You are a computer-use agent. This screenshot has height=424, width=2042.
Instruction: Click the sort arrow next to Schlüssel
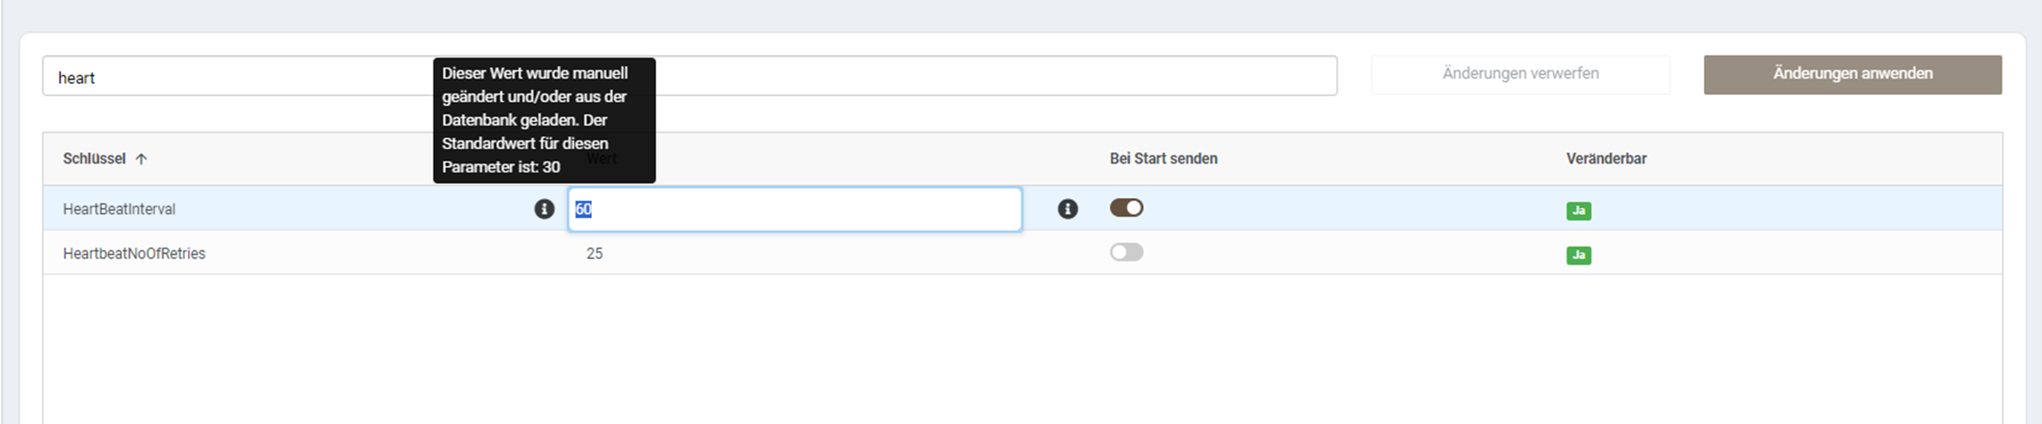click(x=142, y=158)
